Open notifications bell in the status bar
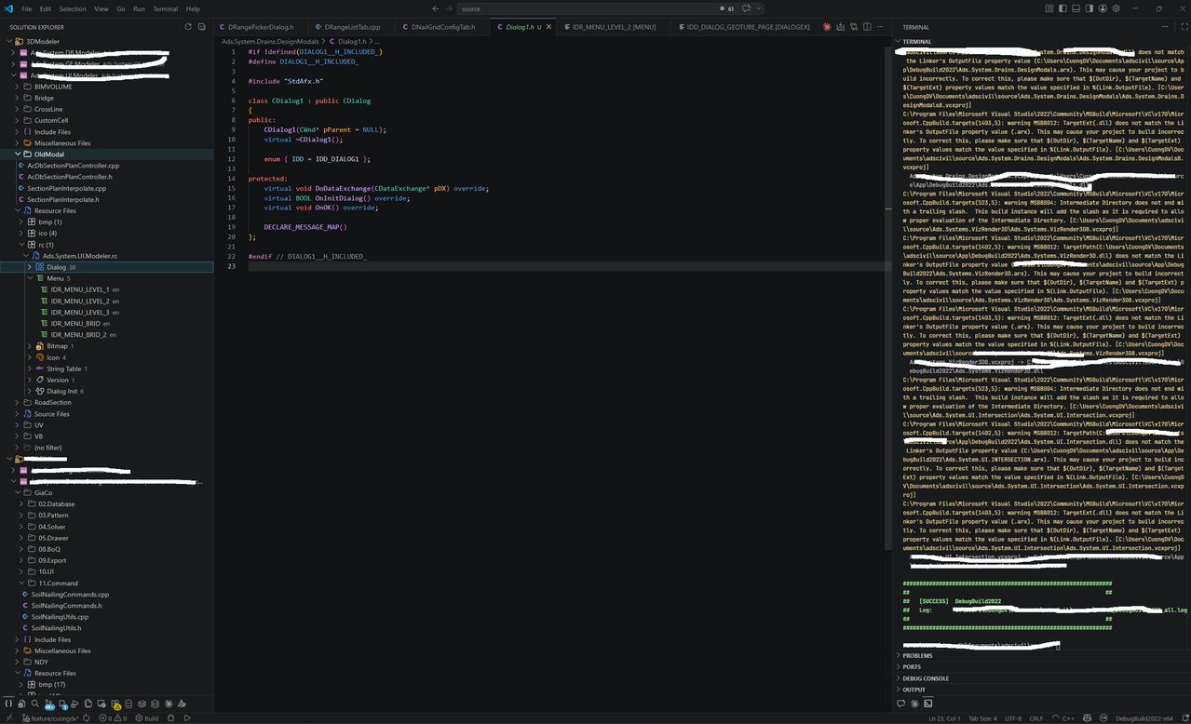Screen dimensions: 1191x724 1185,718
